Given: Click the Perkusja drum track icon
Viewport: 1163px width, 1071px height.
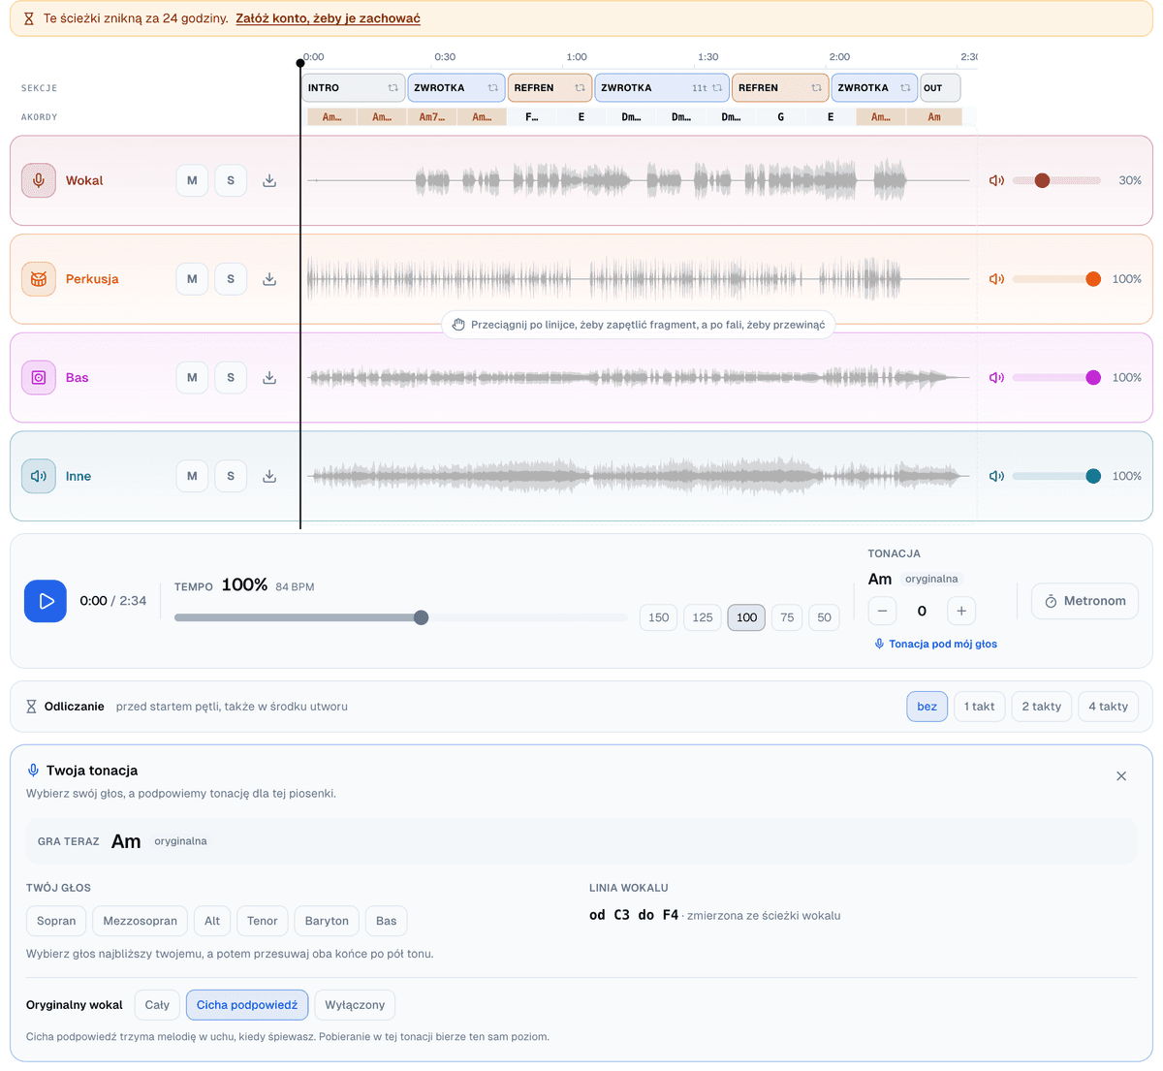Looking at the screenshot, I should pyautogui.click(x=39, y=279).
